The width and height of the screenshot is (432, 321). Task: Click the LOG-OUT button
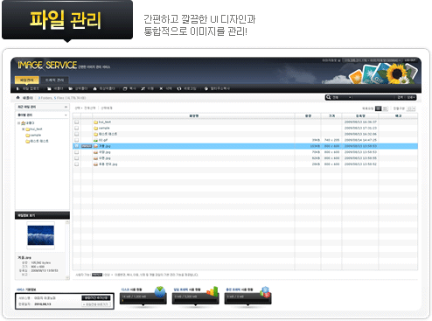point(410,60)
